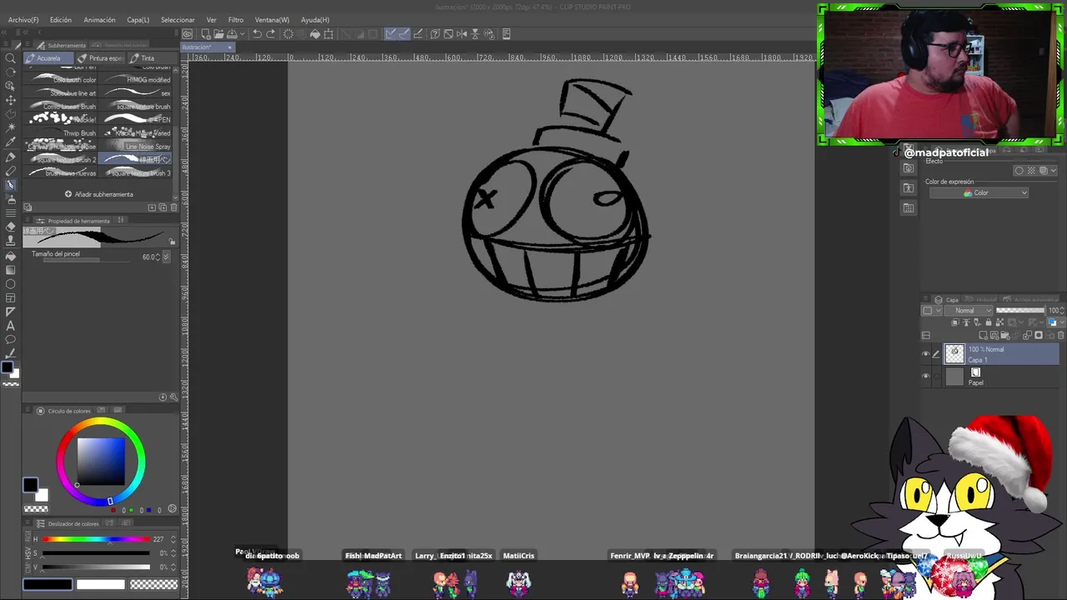The image size is (1067, 600).
Task: Click the Open file folder icon
Action: click(x=218, y=34)
